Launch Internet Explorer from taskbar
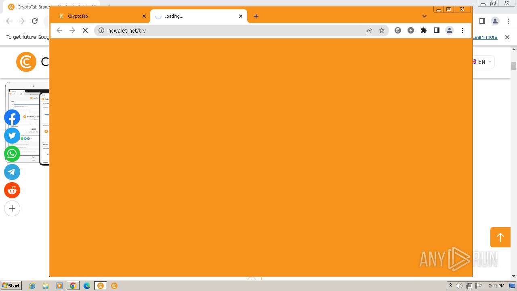Image resolution: width=517 pixels, height=291 pixels. tap(32, 286)
